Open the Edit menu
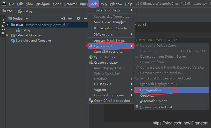 click(x=20, y=4)
